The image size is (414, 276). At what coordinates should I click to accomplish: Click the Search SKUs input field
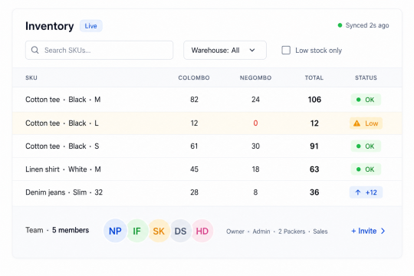[x=99, y=50]
